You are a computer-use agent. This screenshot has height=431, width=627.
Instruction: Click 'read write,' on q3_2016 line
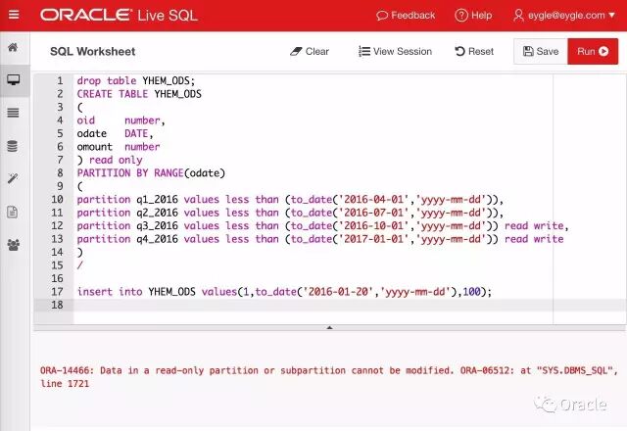point(536,225)
